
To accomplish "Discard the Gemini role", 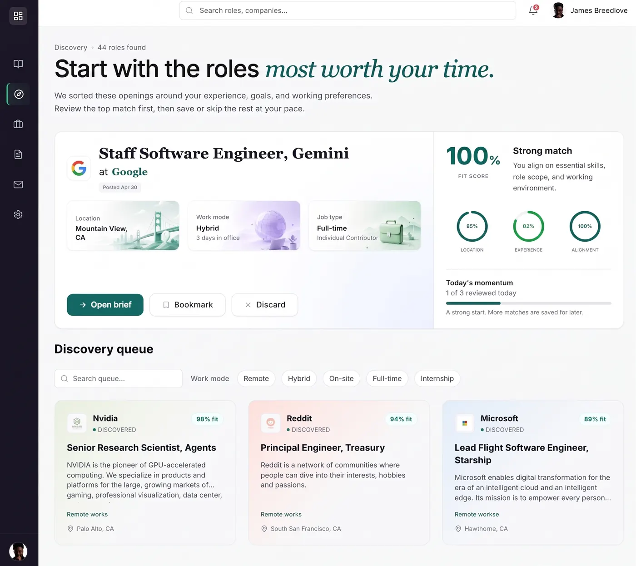I will [x=265, y=305].
